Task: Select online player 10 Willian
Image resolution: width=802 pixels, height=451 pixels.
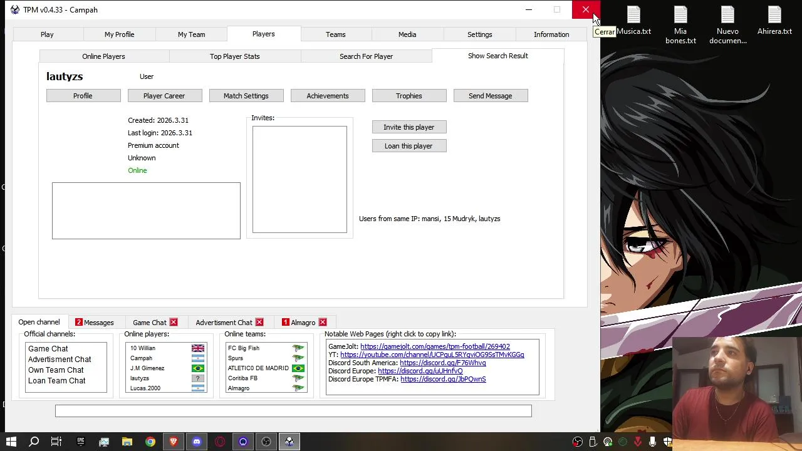Action: point(167,348)
